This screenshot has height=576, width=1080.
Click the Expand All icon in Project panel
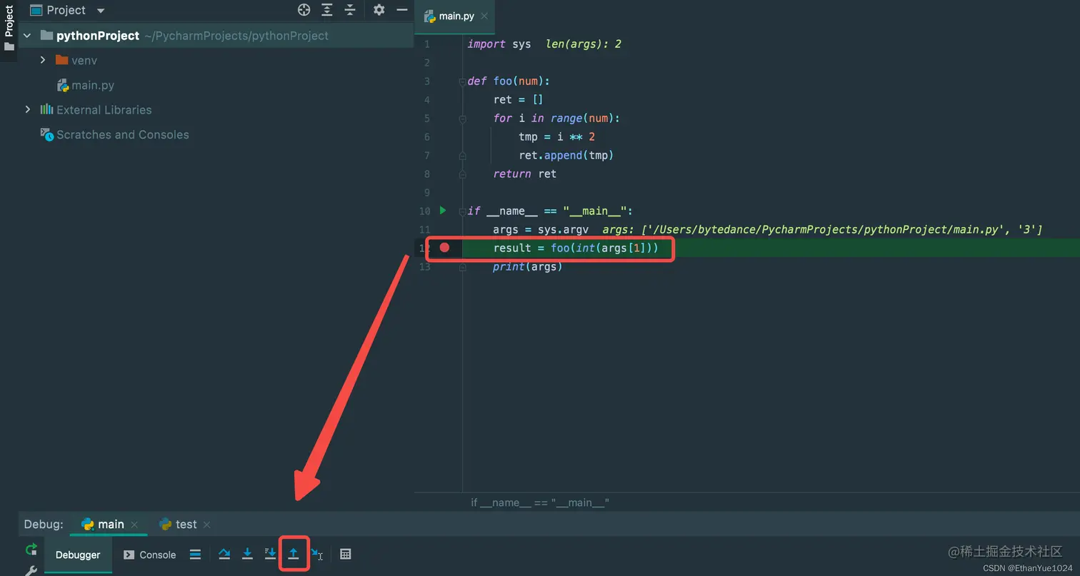click(x=327, y=10)
